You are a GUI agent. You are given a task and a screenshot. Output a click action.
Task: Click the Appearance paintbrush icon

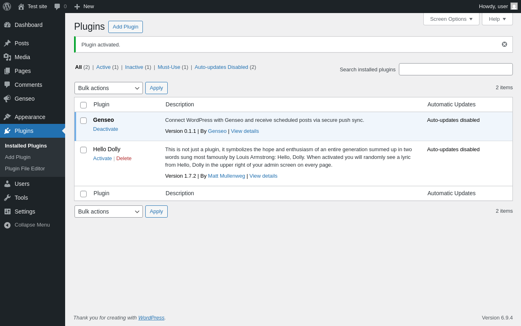tap(7, 117)
